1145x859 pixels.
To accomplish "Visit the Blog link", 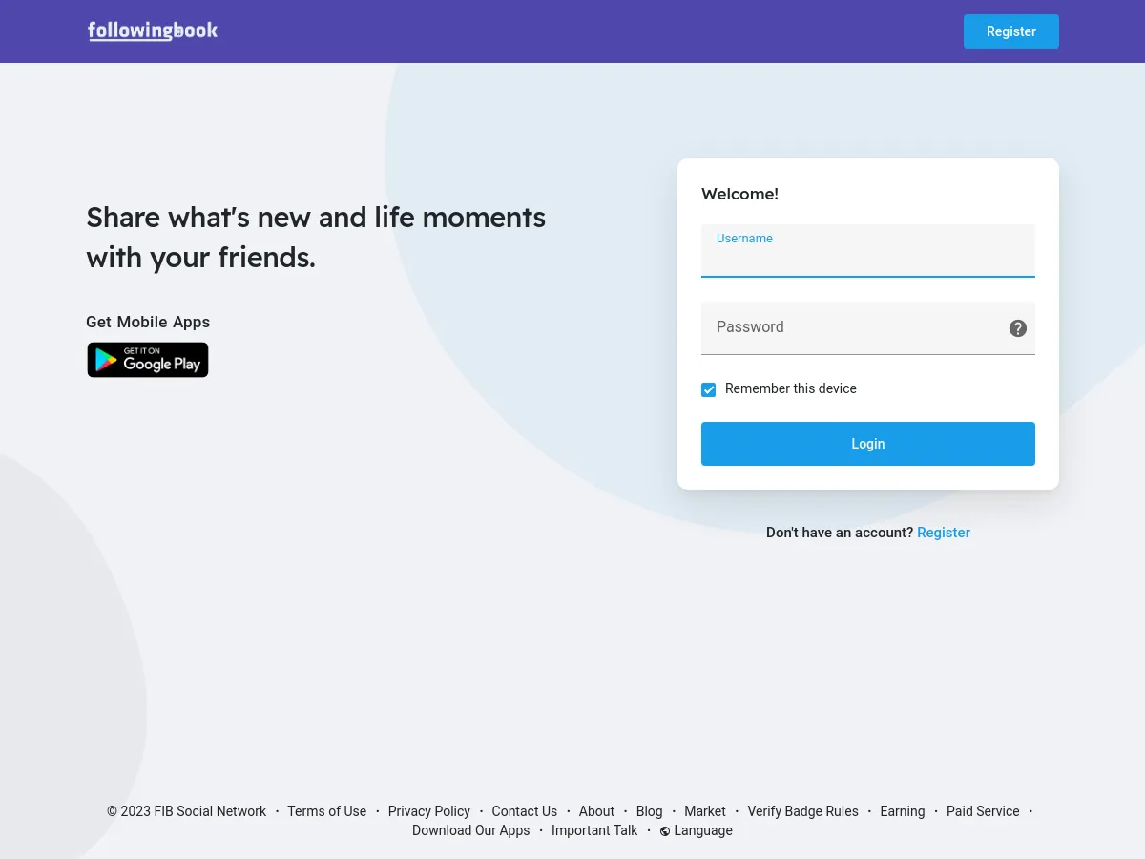I will coord(649,811).
